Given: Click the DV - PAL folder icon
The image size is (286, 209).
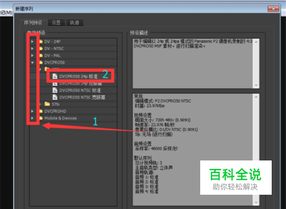Looking at the screenshot, I should [x=41, y=55].
